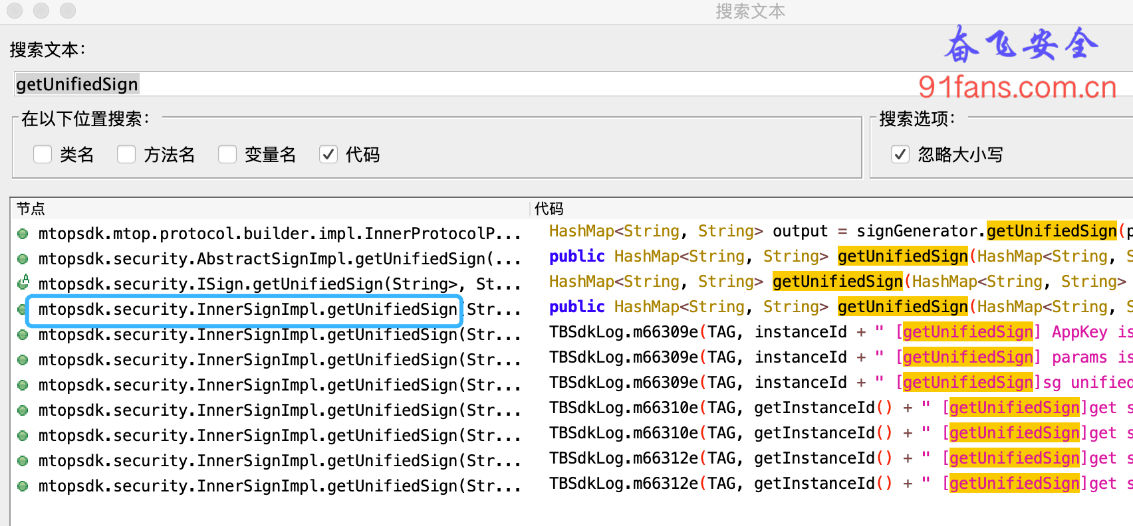Select the ISign.getUnifiedSign result row
1133x526 pixels.
(279, 284)
